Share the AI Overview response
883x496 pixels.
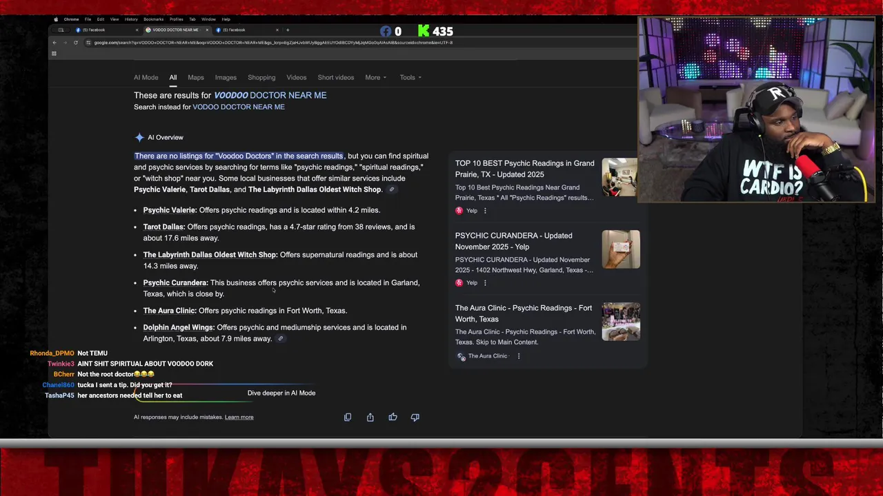[370, 417]
